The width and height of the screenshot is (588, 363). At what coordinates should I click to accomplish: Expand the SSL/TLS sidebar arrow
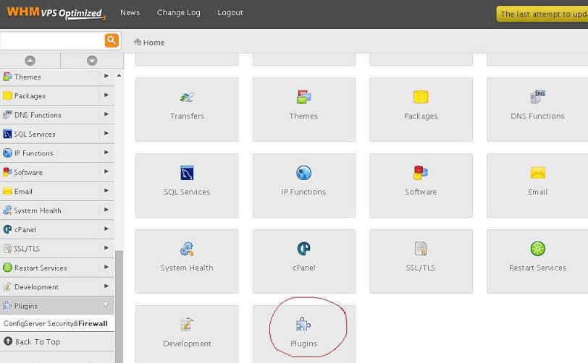click(x=106, y=248)
